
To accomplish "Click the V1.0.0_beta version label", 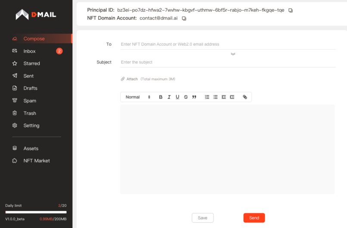I will 15,219.
